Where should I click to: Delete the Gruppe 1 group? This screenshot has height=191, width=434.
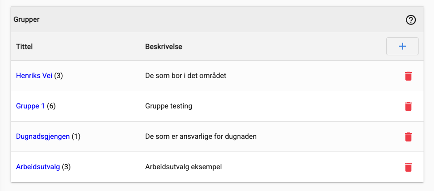(408, 107)
